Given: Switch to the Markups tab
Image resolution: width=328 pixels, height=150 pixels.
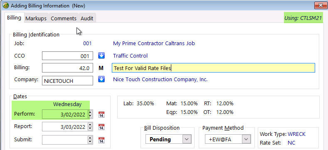Looking at the screenshot, I should click(x=36, y=18).
